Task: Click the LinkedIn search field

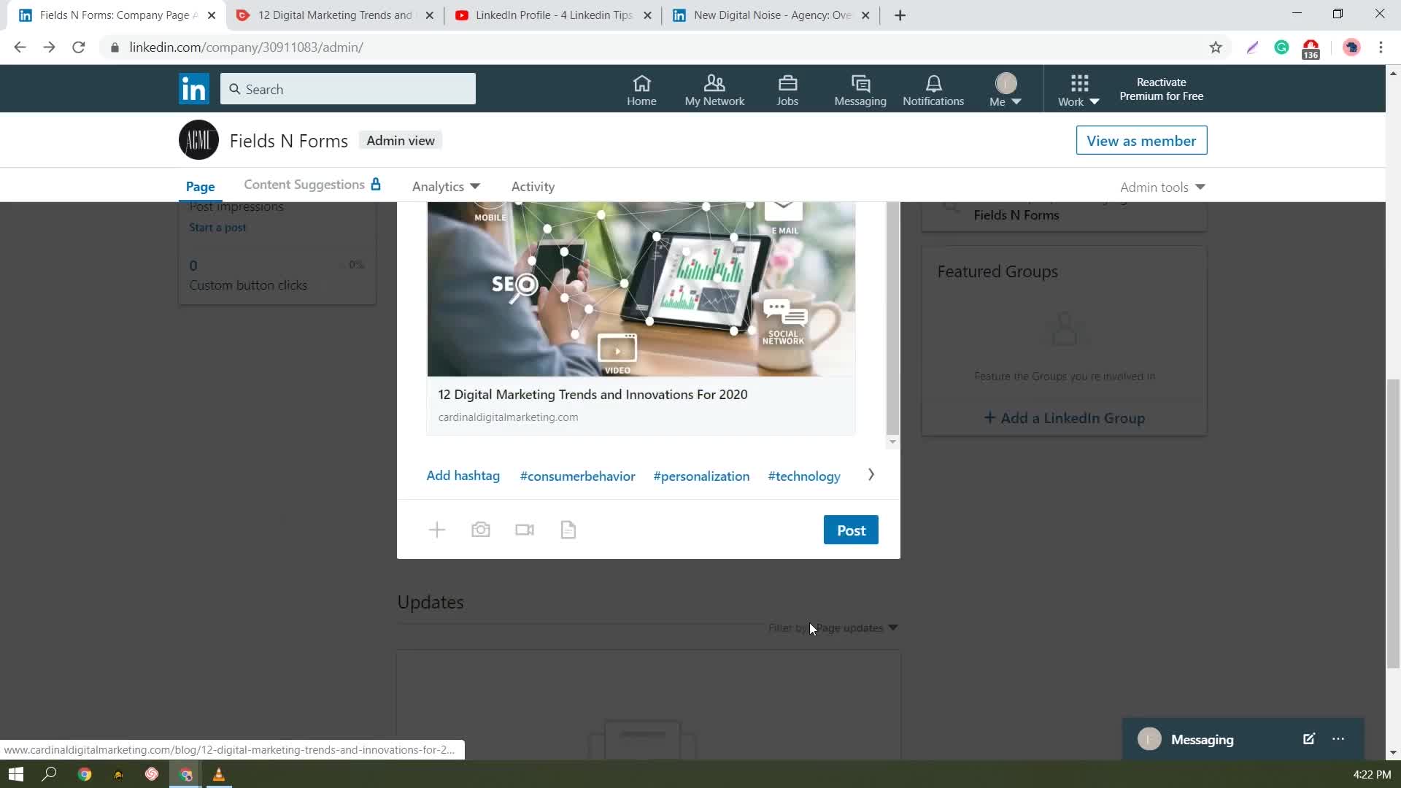Action: 348,89
